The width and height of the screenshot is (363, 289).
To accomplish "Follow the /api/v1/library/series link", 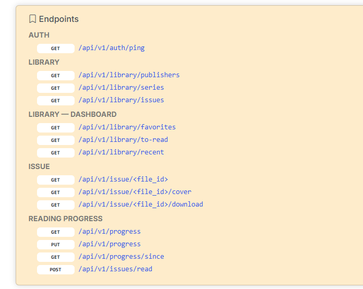I will (121, 88).
